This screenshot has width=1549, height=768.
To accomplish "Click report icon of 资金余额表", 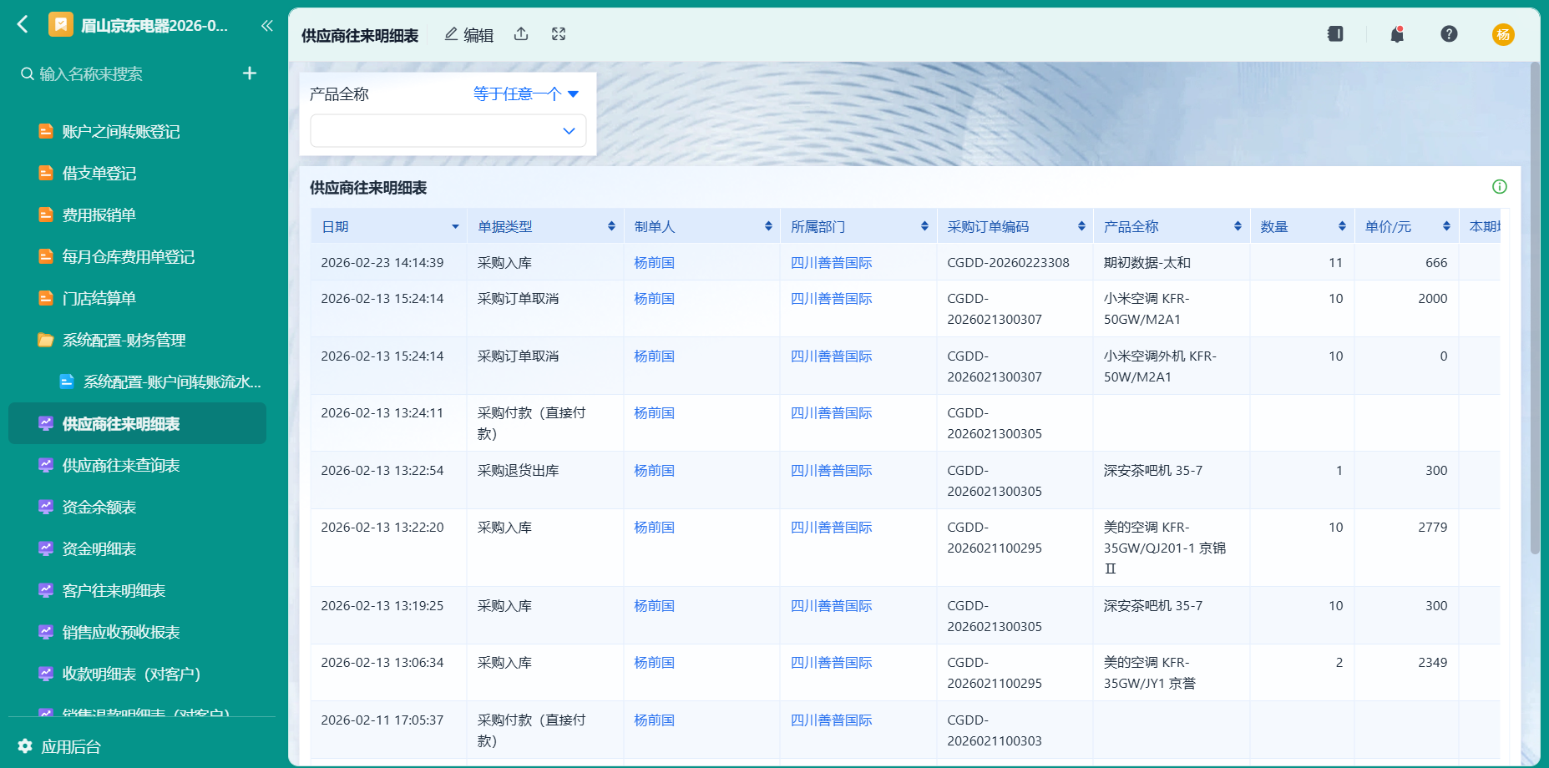I will pyautogui.click(x=46, y=507).
